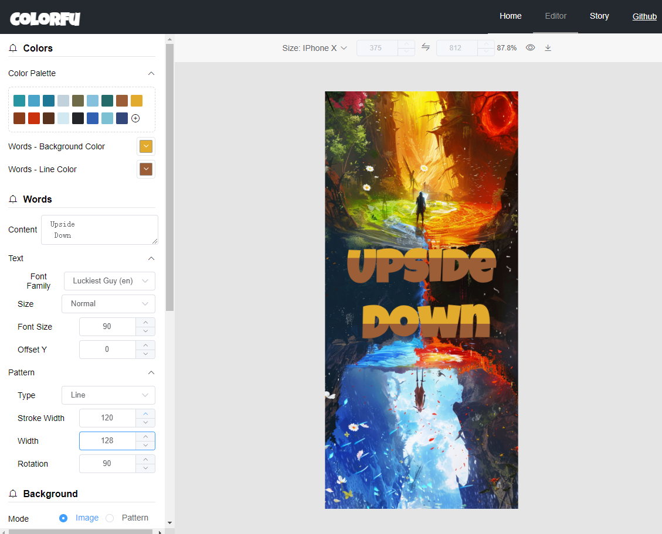Open the Github link
The width and height of the screenshot is (662, 534).
tap(644, 16)
